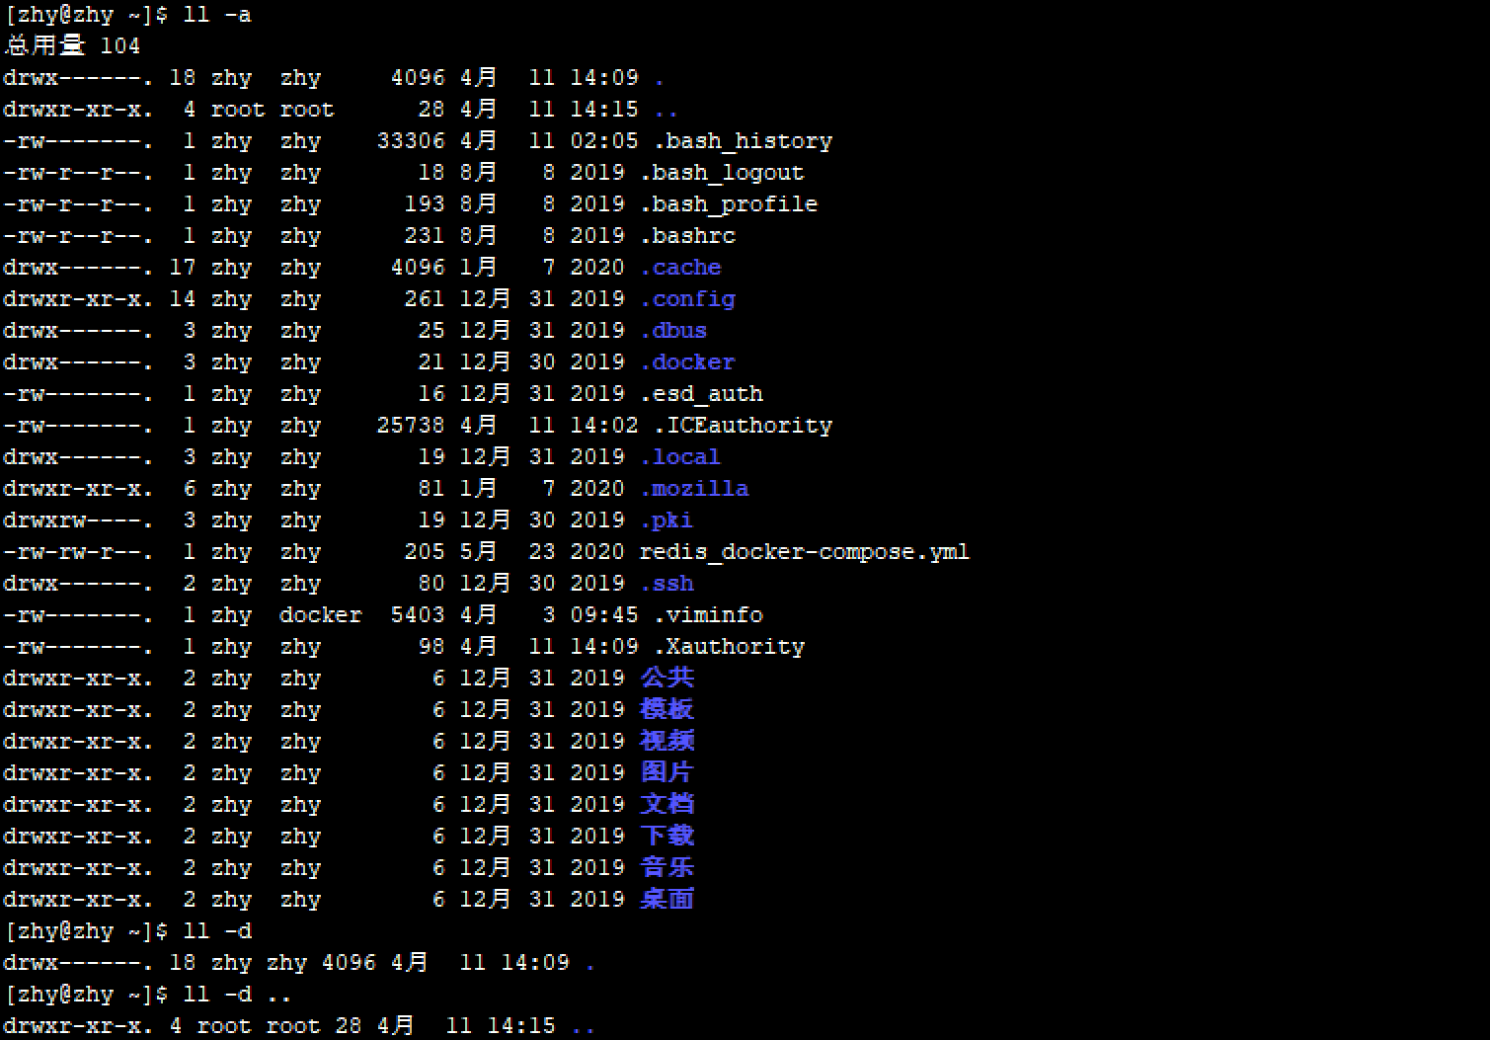Click time 02:05 on .bash_history row
This screenshot has height=1040, width=1490.
coord(604,141)
